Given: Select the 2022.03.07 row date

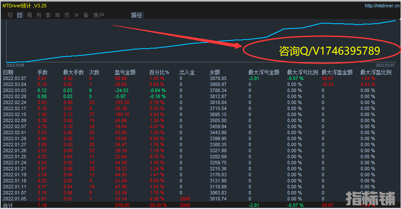Looking at the screenshot, I should tap(15, 78).
